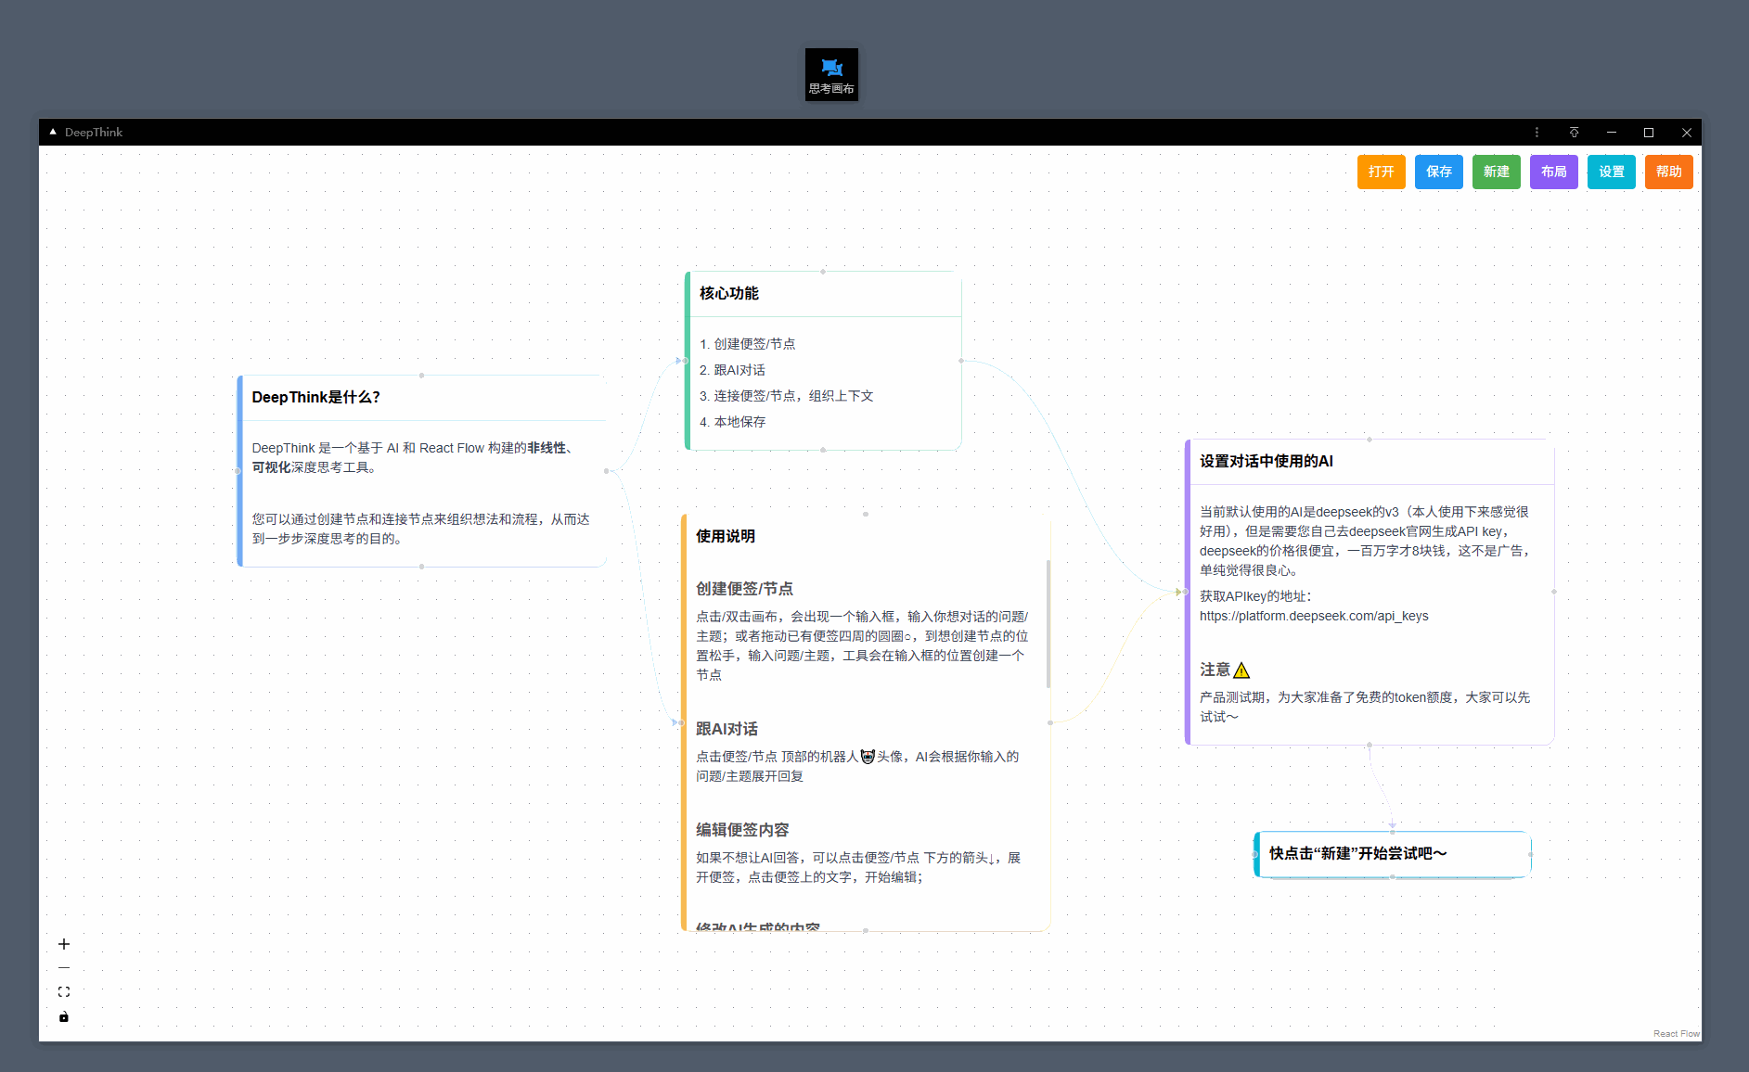The height and width of the screenshot is (1072, 1749).
Task: Pin DeepThink window always on top
Action: (x=1574, y=133)
